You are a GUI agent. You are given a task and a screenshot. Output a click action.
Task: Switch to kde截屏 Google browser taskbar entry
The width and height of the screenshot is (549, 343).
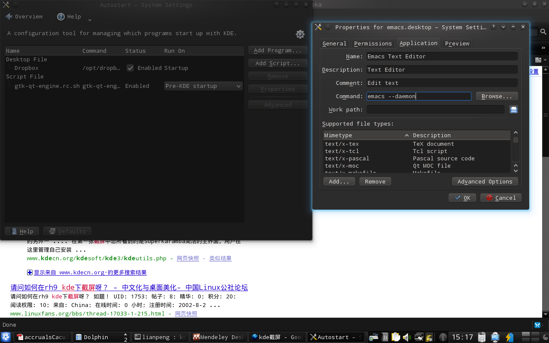click(x=277, y=337)
